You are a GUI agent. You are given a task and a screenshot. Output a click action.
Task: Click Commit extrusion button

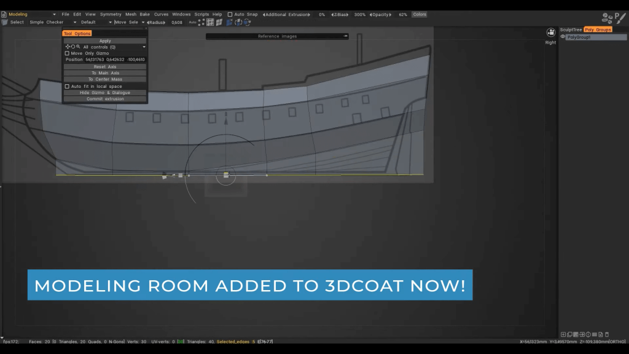[105, 99]
